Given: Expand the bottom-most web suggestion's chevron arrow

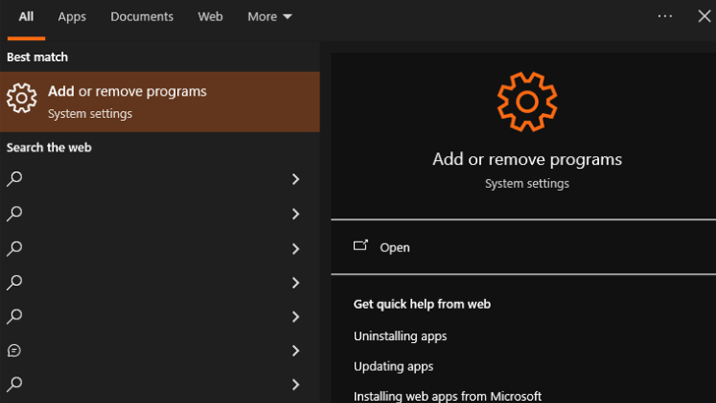Looking at the screenshot, I should tap(295, 384).
